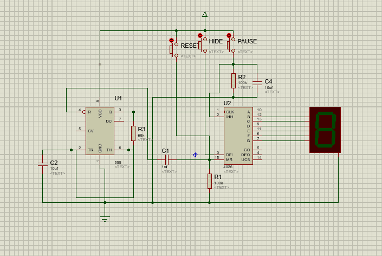Click the ground terminal symbol
382x256 pixels.
point(105,218)
